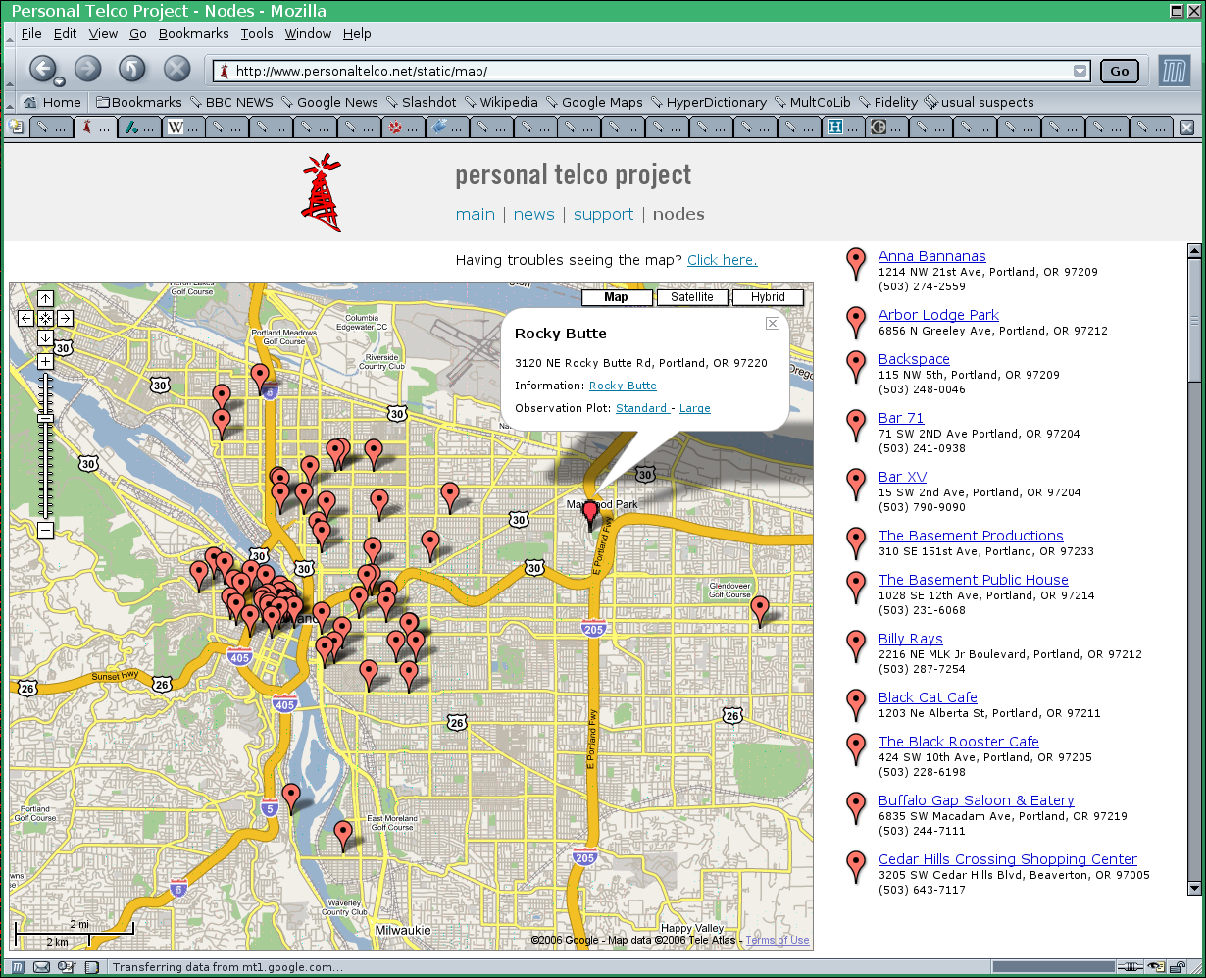The width and height of the screenshot is (1206, 978).
Task: Open Cedar Hills Crossing Shopping Center link
Action: [1008, 859]
